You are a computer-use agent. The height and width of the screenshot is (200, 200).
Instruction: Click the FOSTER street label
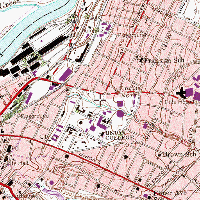click(x=97, y=48)
